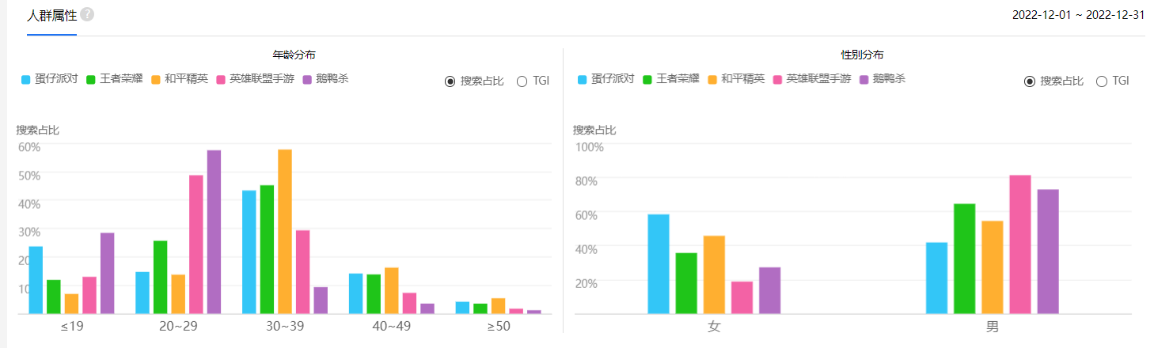Screen dimensions: 1154x348
Task: Click the help icon beside 人群属性
Action: [87, 15]
